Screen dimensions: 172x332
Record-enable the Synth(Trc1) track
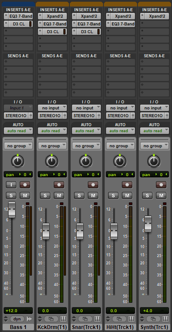click(161, 185)
